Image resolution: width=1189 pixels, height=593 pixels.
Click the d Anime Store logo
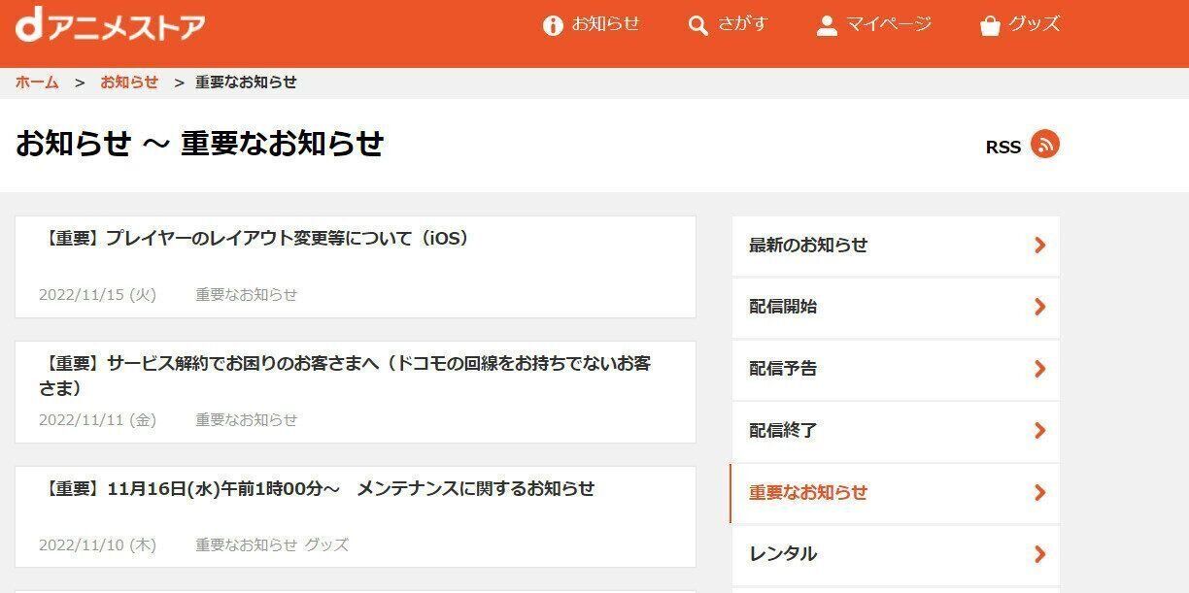point(107,25)
